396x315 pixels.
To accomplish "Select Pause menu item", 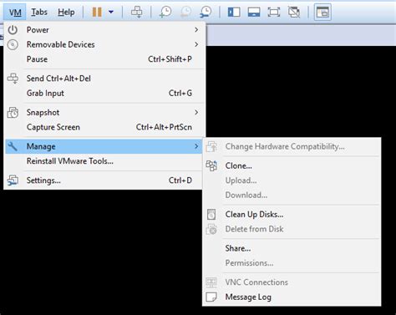I will 104,59.
